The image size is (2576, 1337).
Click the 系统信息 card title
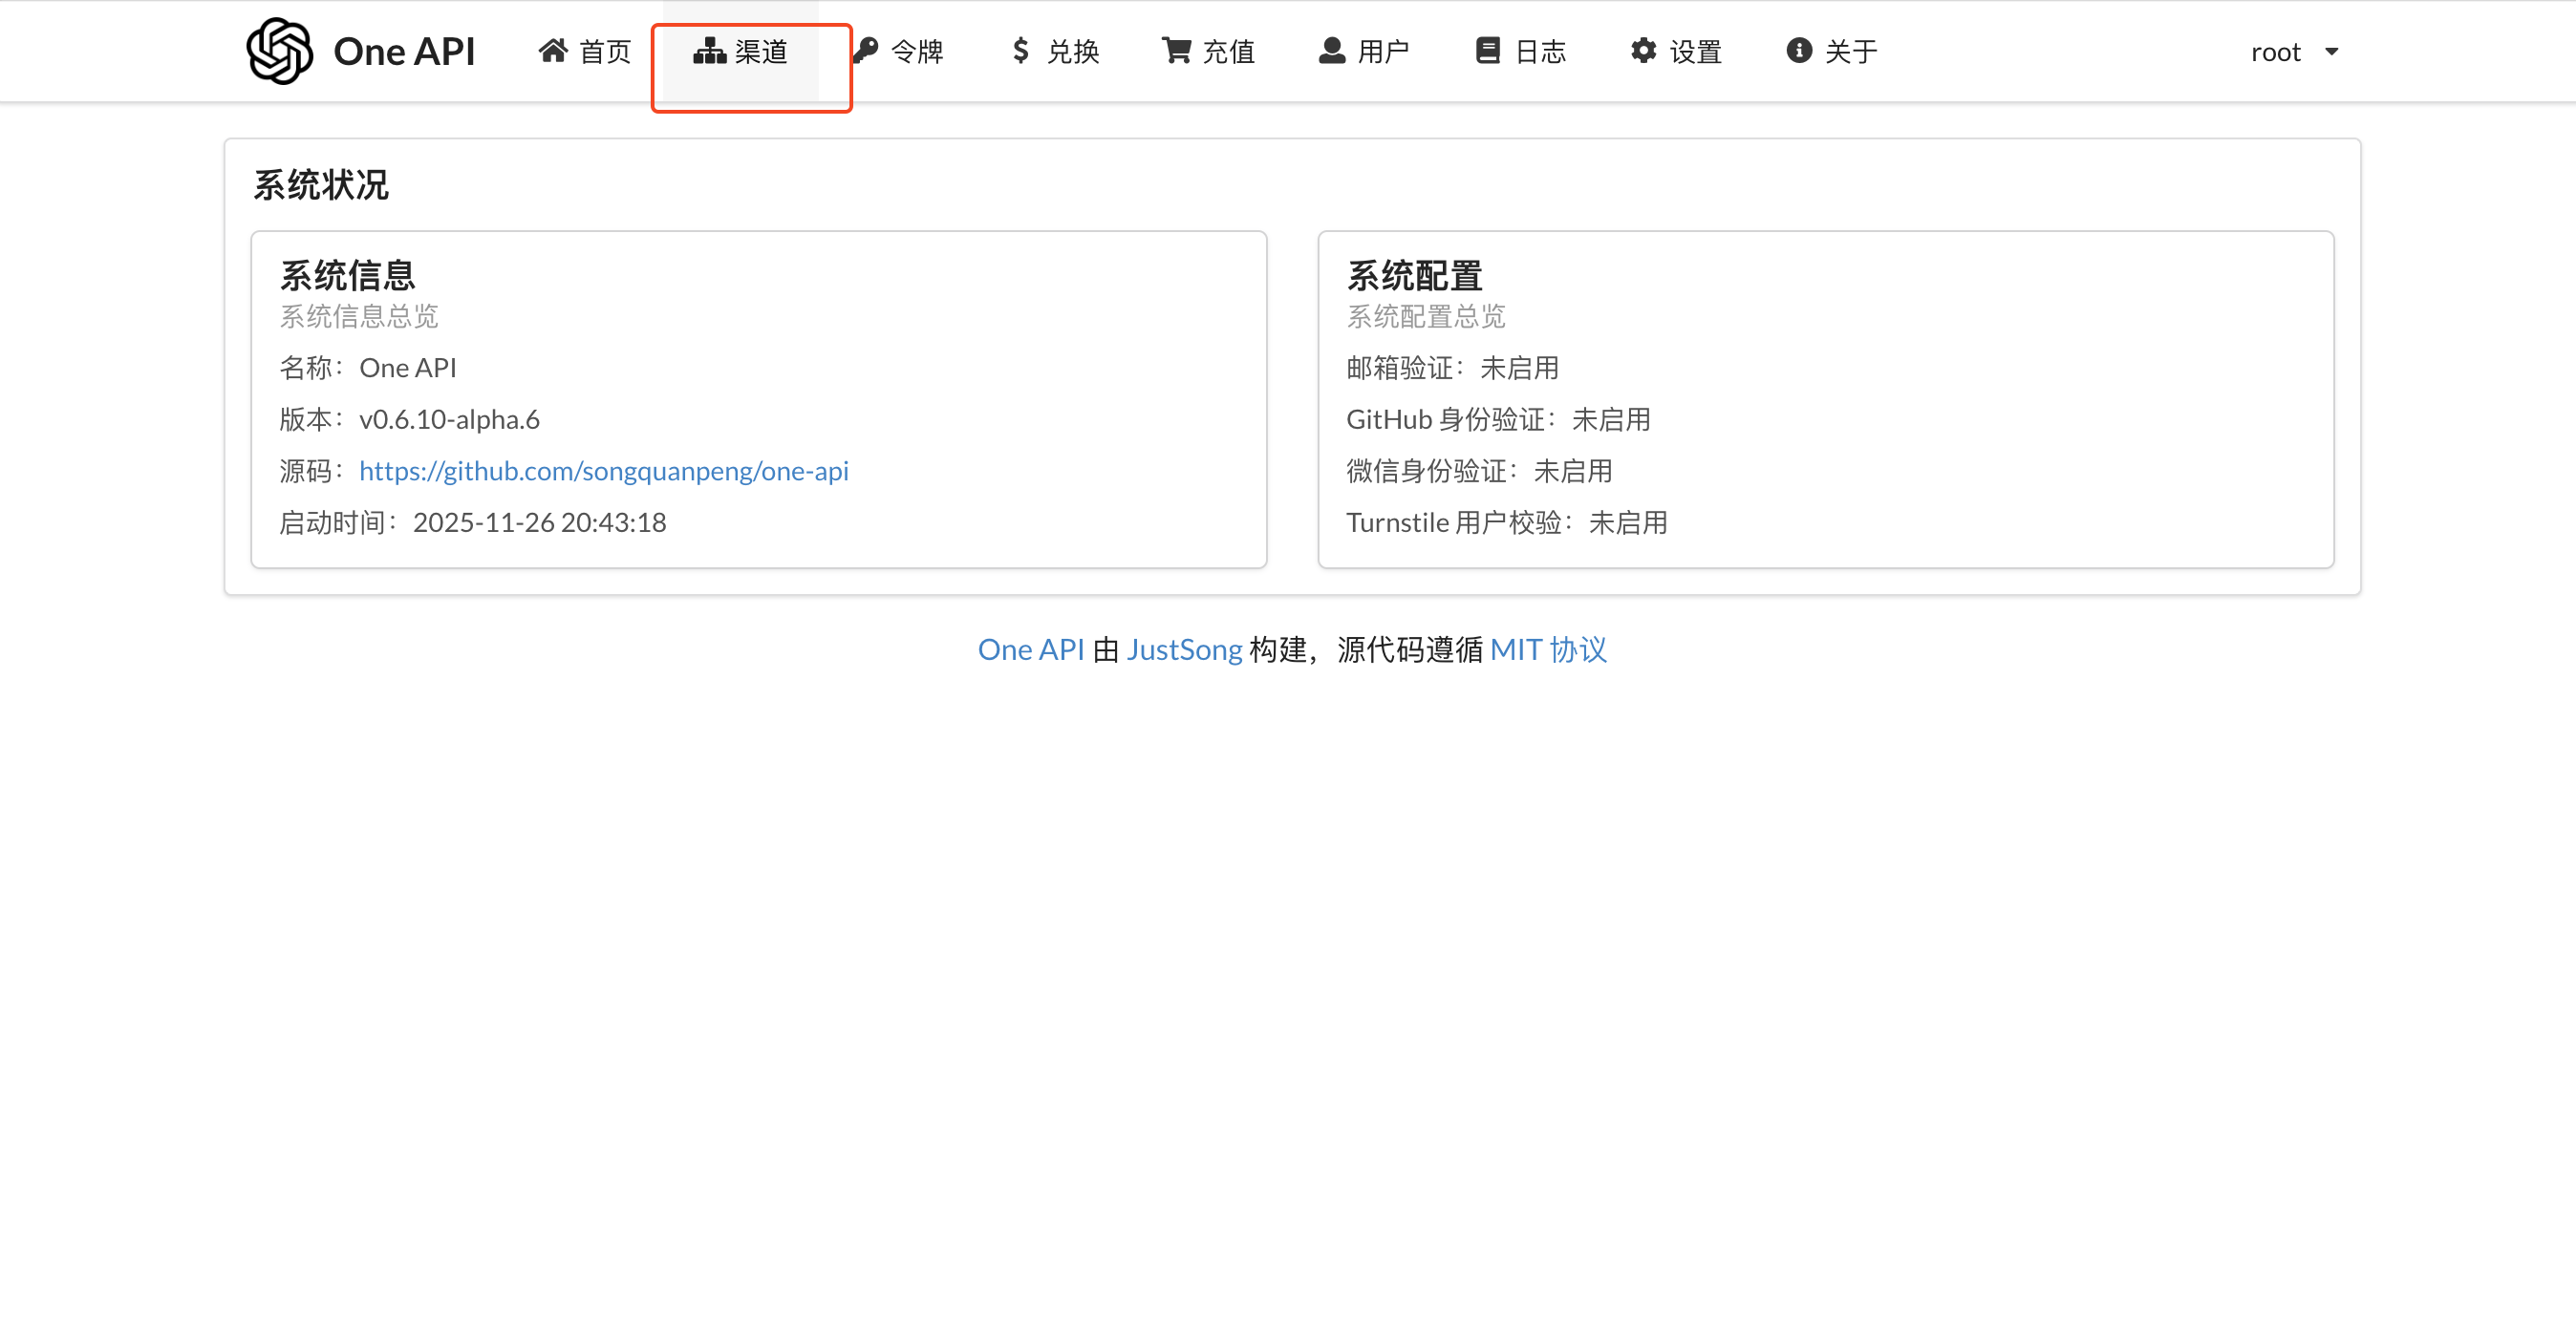coord(347,275)
